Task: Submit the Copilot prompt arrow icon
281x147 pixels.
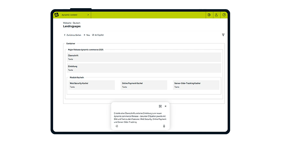Action: click(117, 126)
